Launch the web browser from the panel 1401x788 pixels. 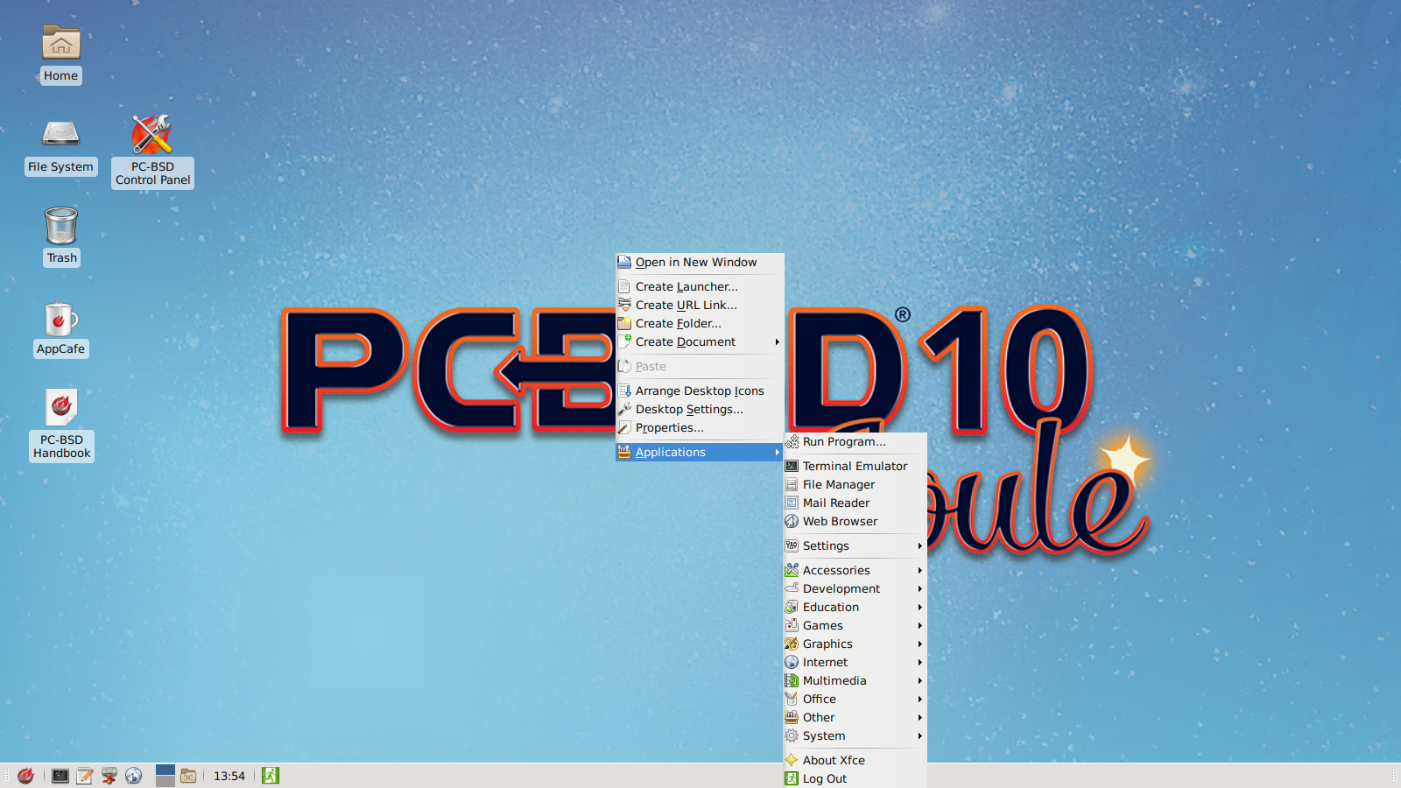[134, 776]
